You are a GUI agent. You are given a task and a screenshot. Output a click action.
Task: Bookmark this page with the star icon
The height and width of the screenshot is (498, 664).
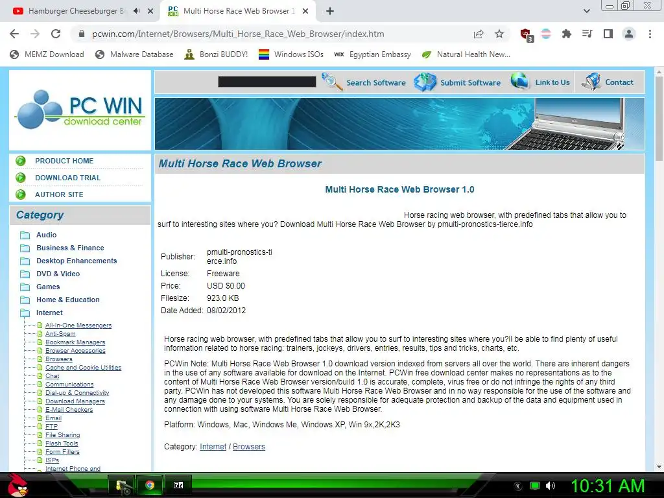click(x=499, y=34)
